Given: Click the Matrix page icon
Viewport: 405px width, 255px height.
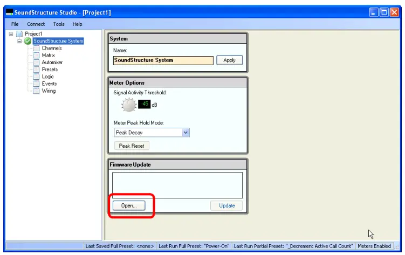Looking at the screenshot, I should pos(36,55).
